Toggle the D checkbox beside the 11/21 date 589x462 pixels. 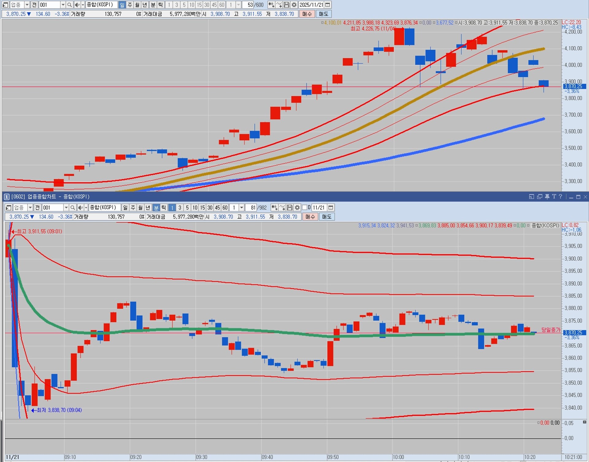pos(305,208)
